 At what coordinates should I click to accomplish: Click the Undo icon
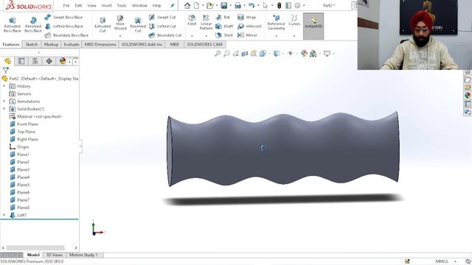(251, 5)
